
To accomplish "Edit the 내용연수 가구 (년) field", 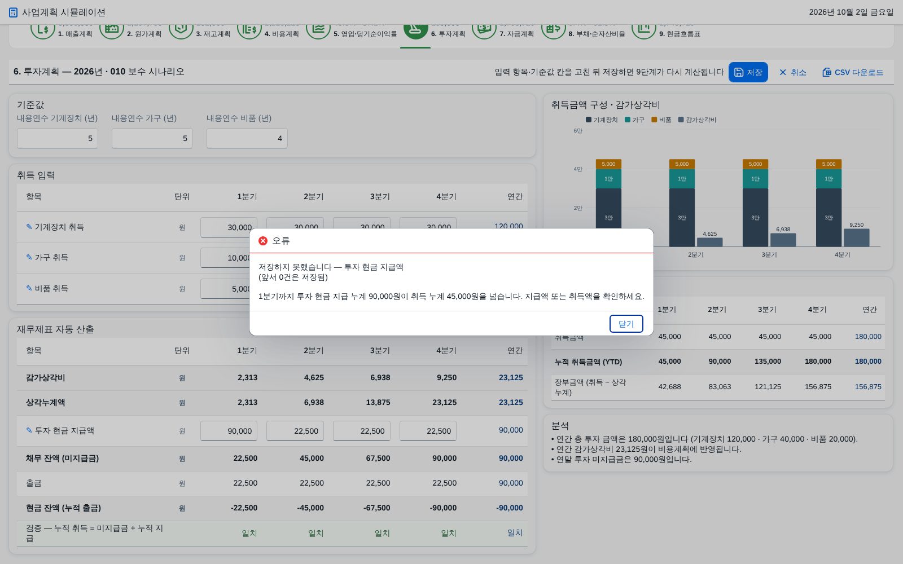I will 152,138.
